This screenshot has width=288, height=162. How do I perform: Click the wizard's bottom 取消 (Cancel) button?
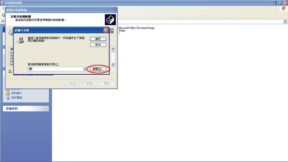(x=107, y=84)
